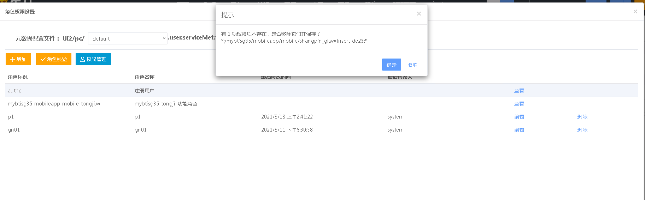Click the checkmark 角色校验 button

(x=54, y=59)
